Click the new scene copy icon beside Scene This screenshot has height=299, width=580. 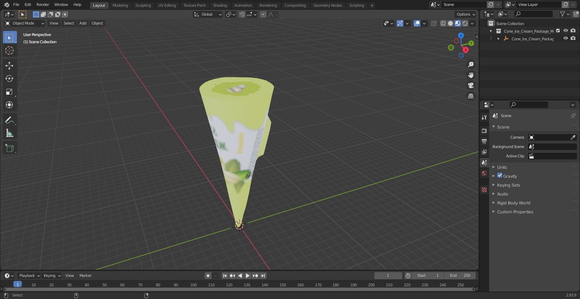490,5
